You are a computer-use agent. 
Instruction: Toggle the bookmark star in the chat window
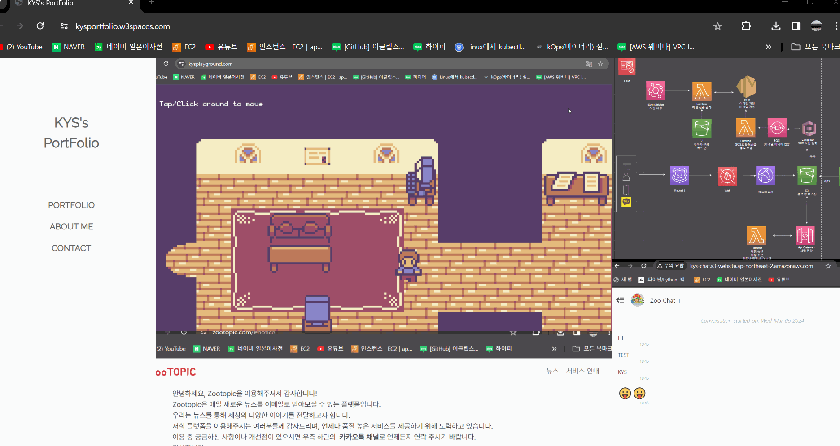[x=828, y=265]
